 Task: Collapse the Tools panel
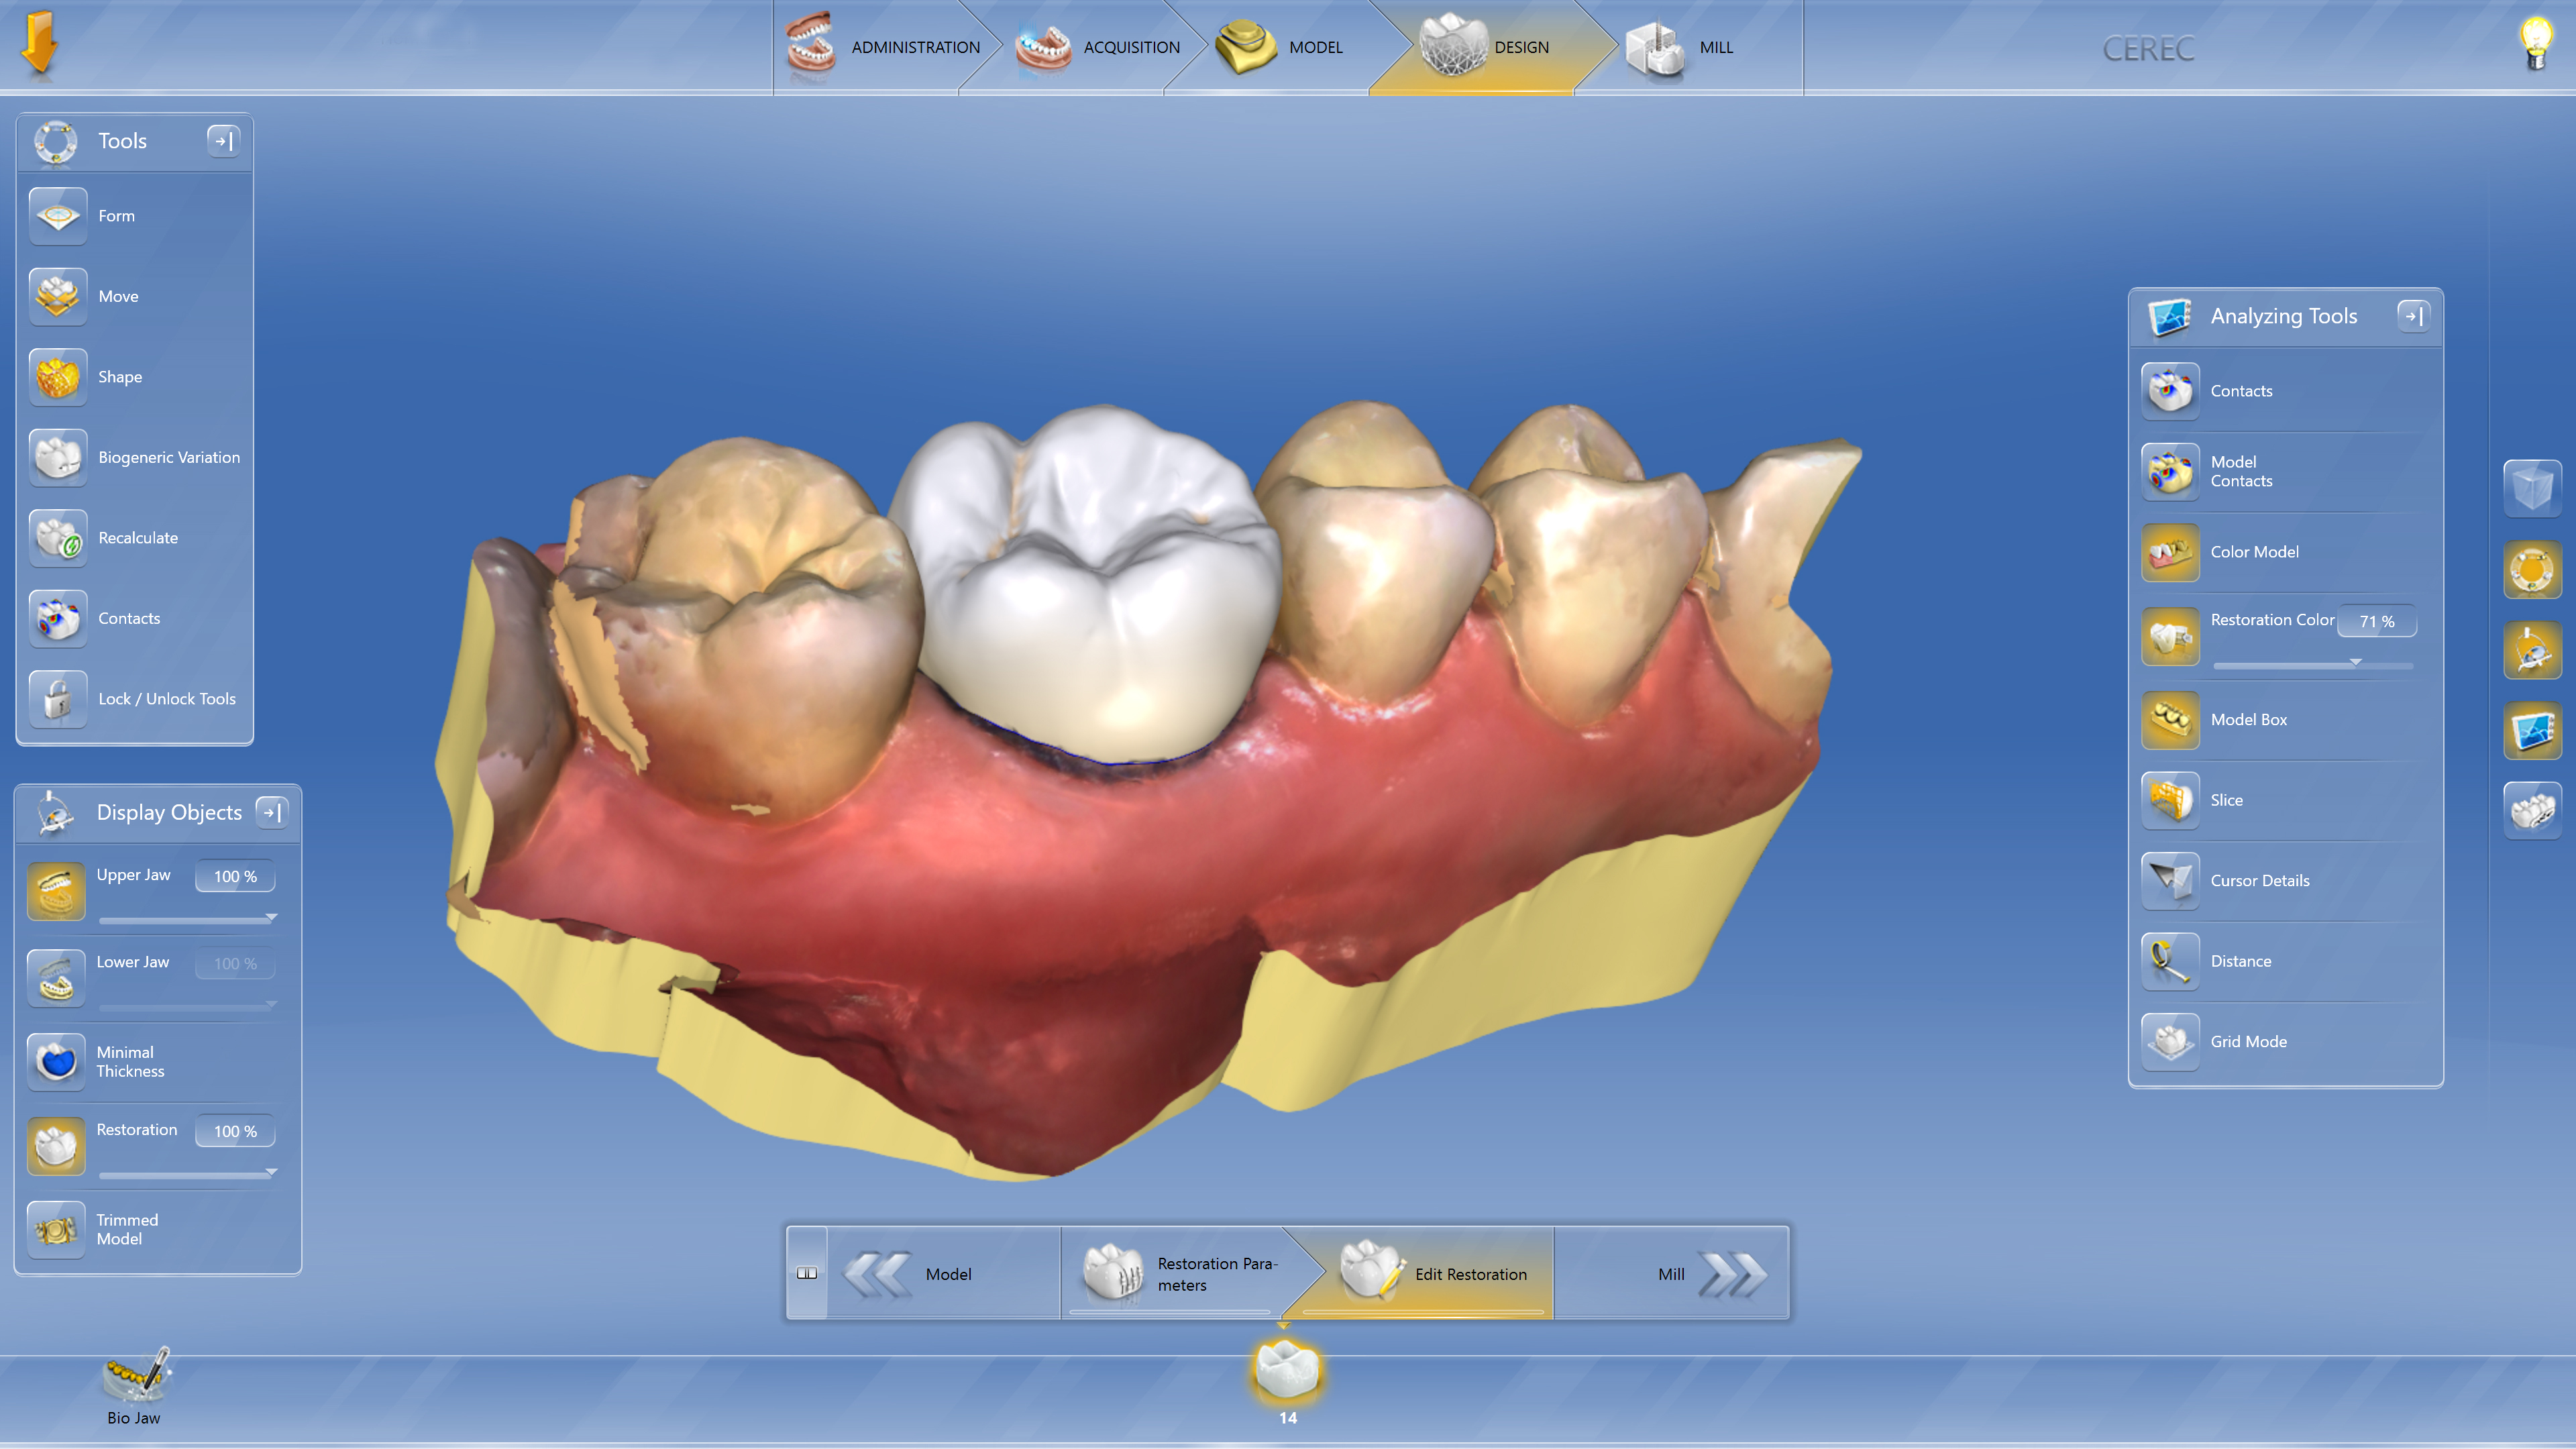pyautogui.click(x=224, y=141)
